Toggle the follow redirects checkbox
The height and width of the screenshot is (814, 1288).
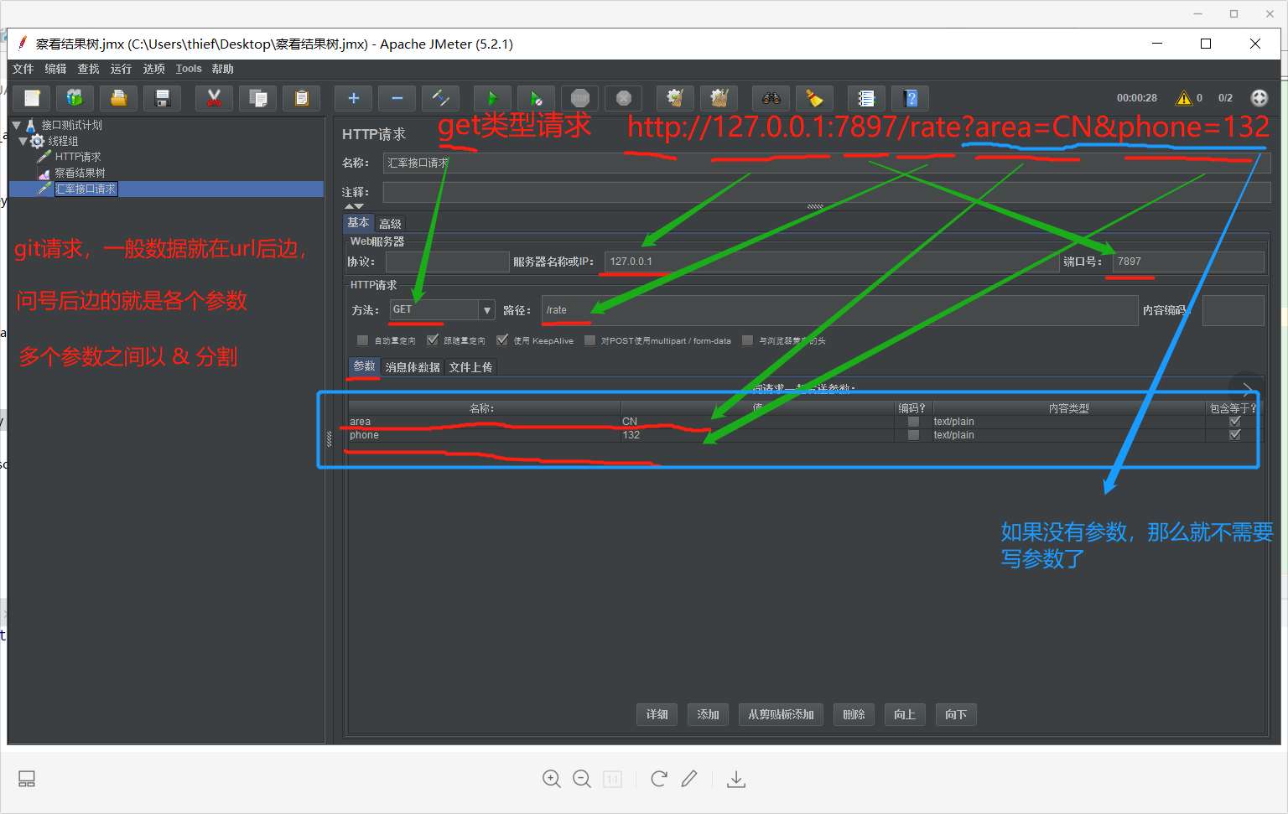click(x=433, y=340)
